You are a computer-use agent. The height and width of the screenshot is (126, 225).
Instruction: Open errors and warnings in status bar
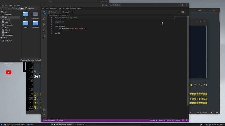point(60,120)
